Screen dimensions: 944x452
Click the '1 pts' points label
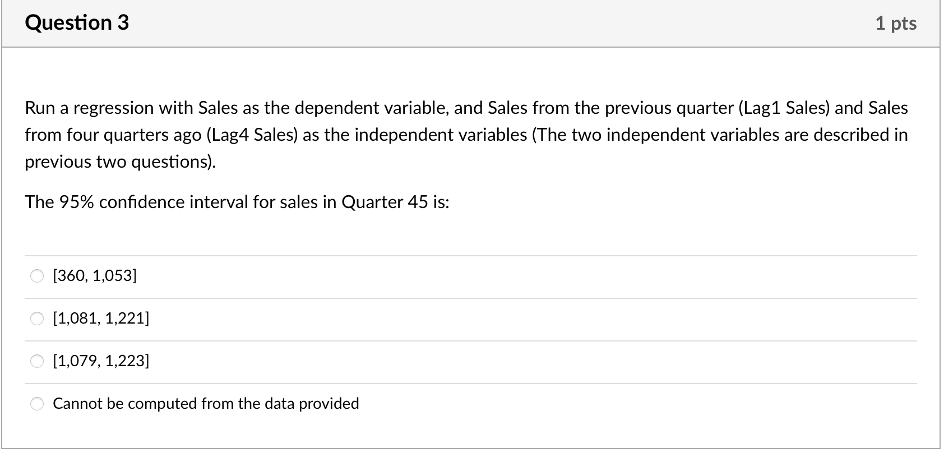click(x=896, y=23)
